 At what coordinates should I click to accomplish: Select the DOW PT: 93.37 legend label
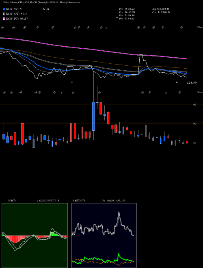17,19
